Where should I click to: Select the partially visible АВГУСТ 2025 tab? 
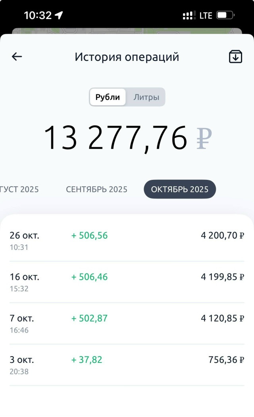(20, 189)
